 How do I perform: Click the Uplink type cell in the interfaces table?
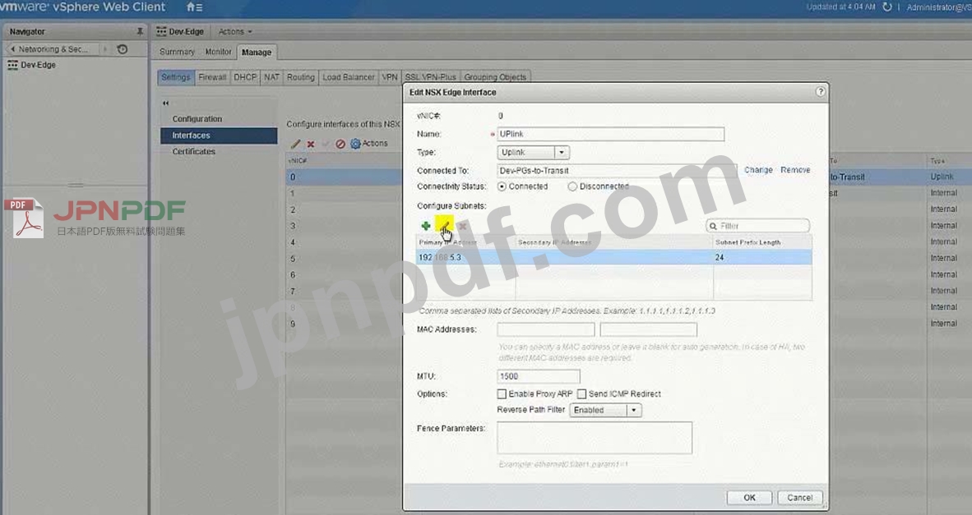(942, 177)
